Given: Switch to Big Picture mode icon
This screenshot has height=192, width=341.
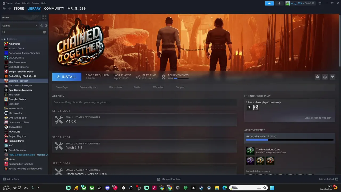Looking at the screenshot, I should click(320, 3).
